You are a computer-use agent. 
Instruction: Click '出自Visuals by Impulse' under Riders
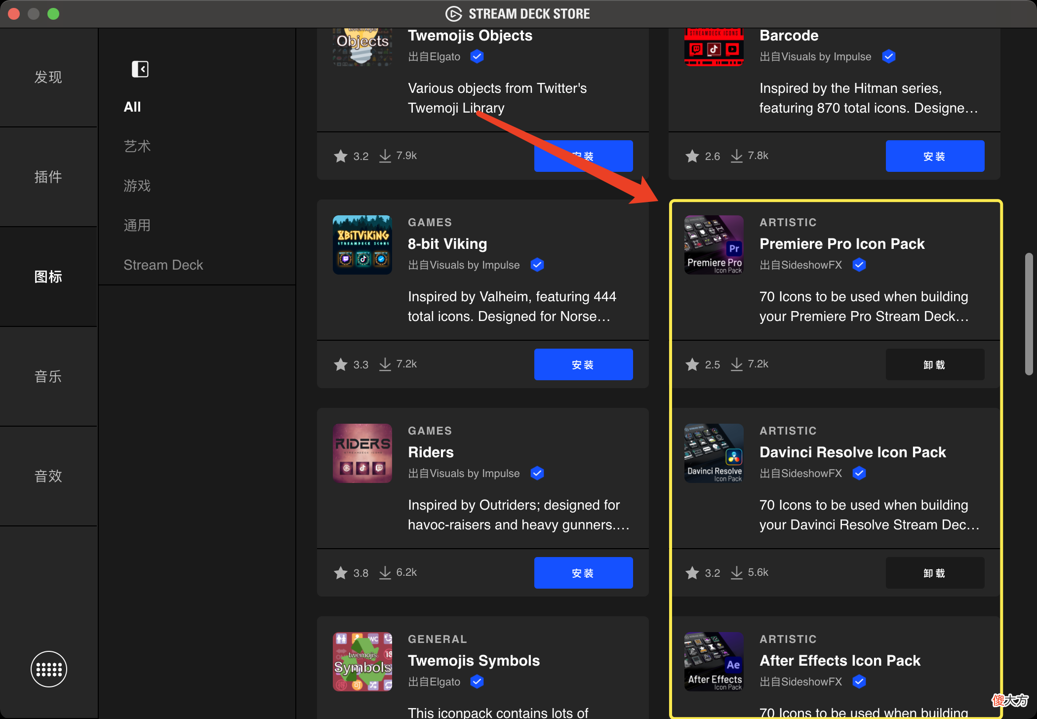click(x=464, y=473)
